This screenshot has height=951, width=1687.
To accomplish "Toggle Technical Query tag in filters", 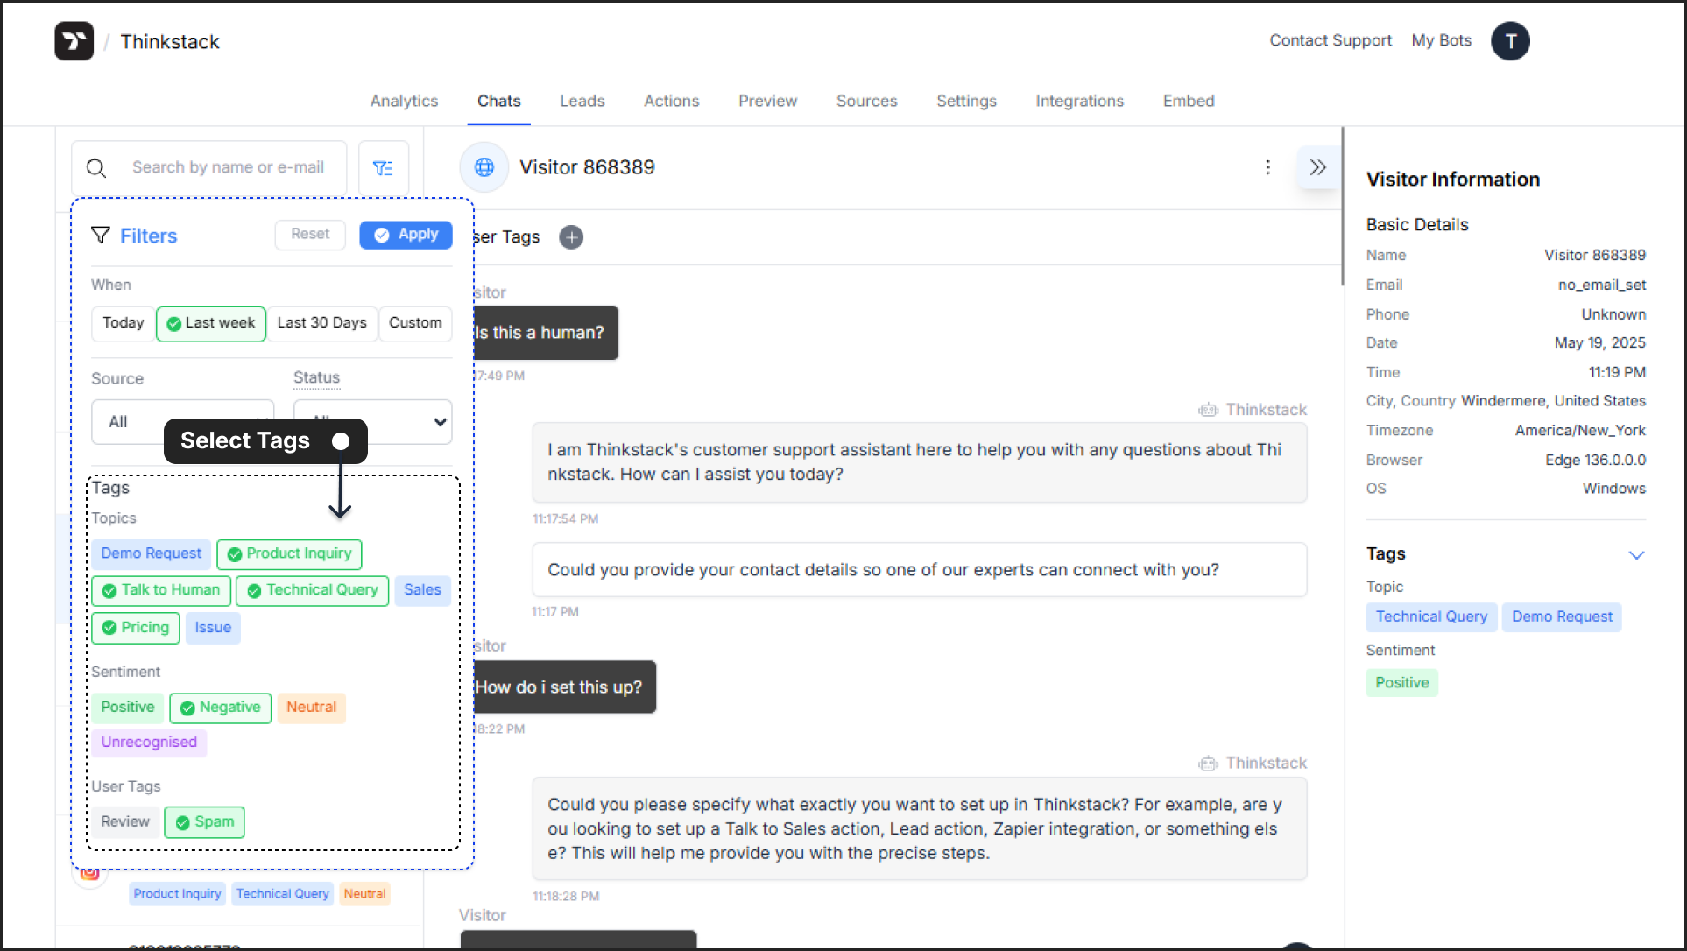I will (x=313, y=590).
